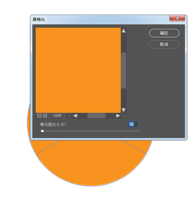
Task: Click the cell size slider track middle
Action: [90, 131]
